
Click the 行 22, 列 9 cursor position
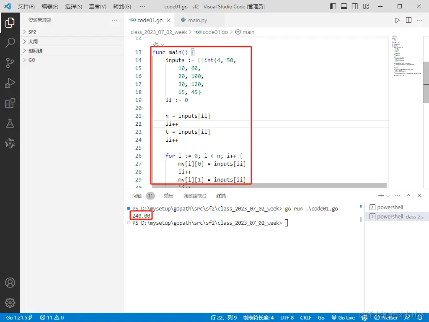click(x=224, y=317)
